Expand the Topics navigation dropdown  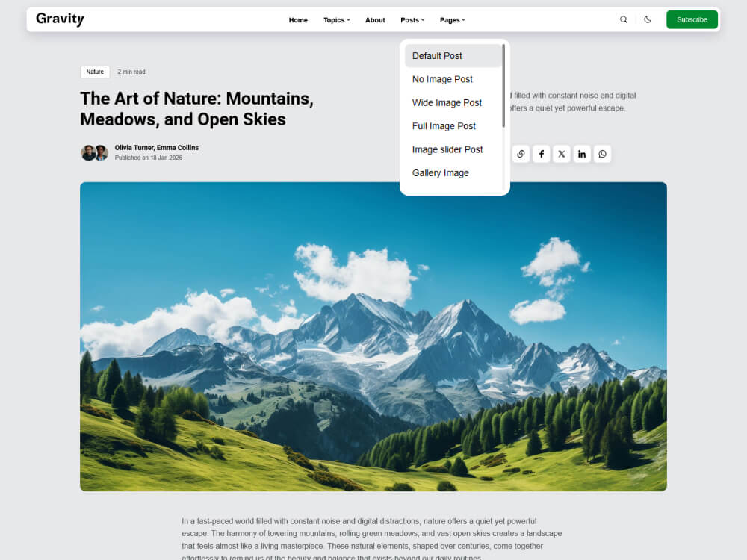click(337, 20)
